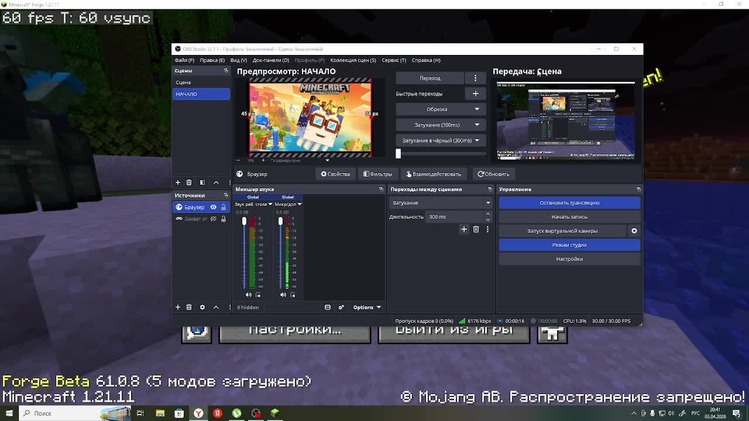
Task: Add a scene transition with the plus icon
Action: click(x=464, y=229)
